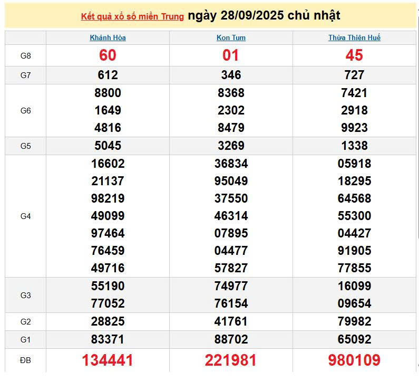Click G4 result 95049
This screenshot has width=419, height=381.
click(x=231, y=181)
